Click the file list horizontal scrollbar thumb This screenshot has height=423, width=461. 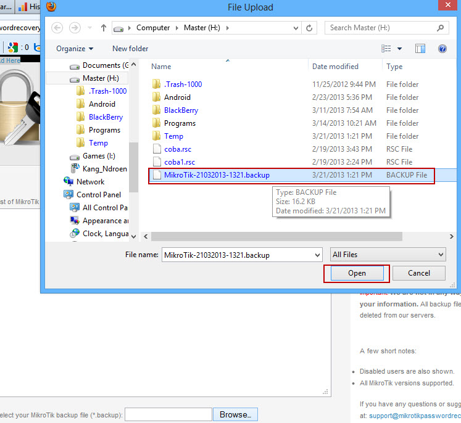click(x=276, y=236)
